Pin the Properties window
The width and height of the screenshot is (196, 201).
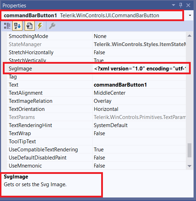[x=181, y=5]
